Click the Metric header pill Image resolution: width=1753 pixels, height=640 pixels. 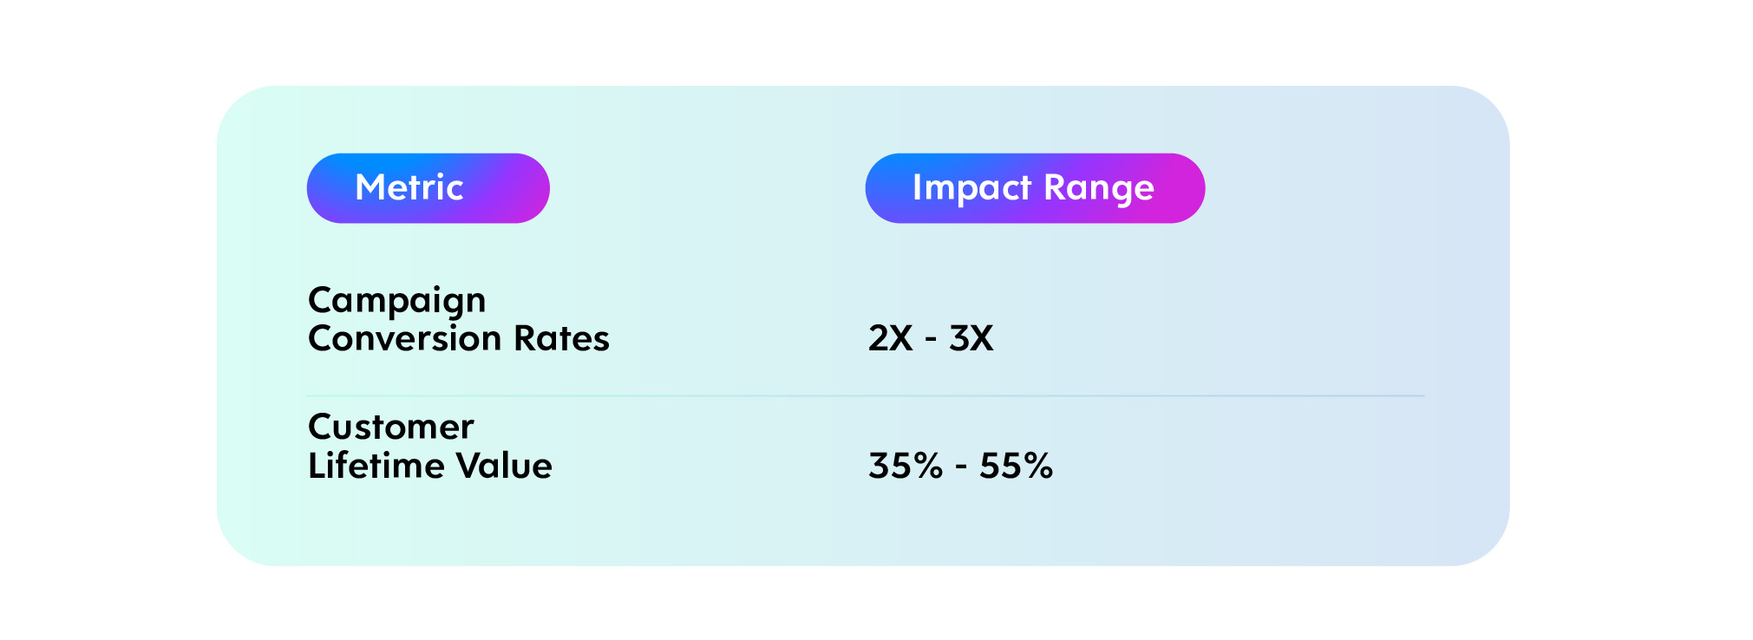point(428,188)
